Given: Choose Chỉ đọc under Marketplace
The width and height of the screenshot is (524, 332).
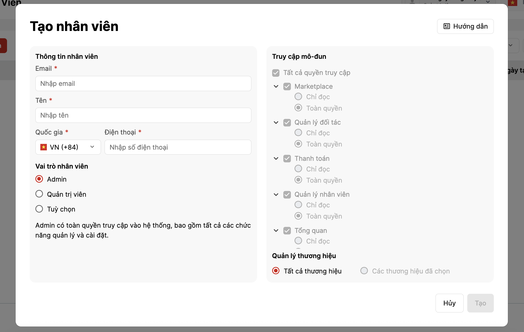Looking at the screenshot, I should click(x=298, y=97).
